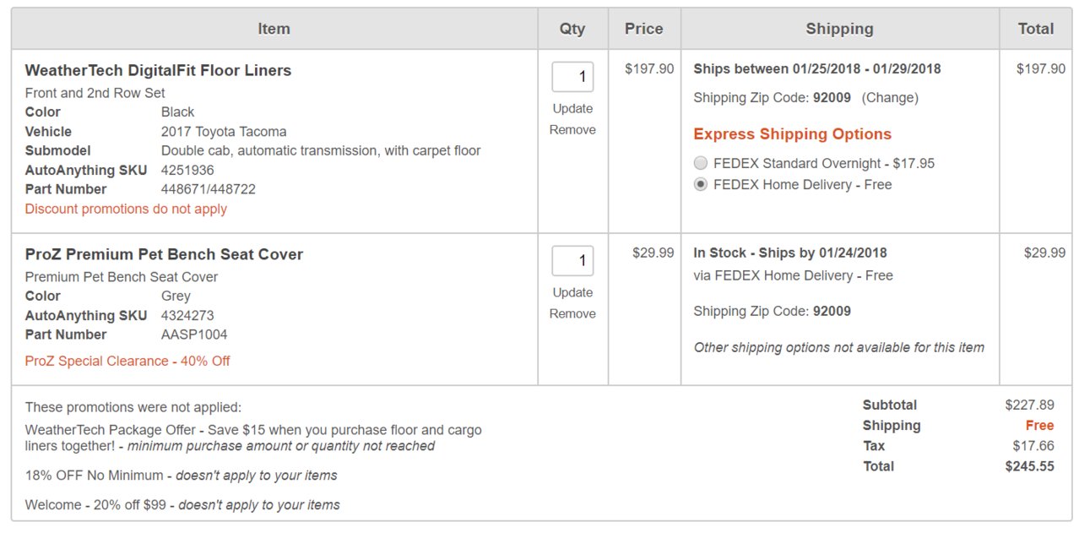Screen dimensions: 1079x533
Task: Remove WeatherTech Floor Liners from cart
Action: point(572,129)
